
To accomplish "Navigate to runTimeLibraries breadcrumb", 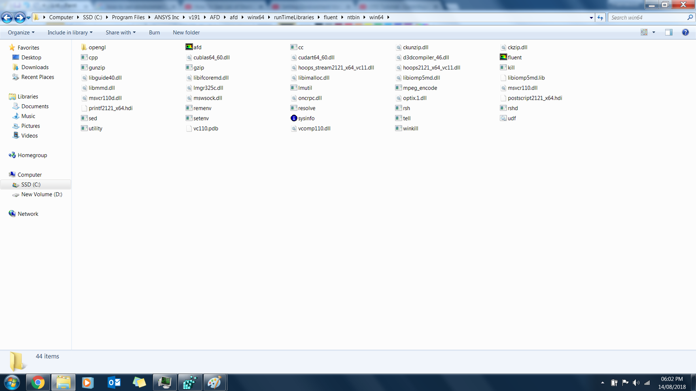I will [294, 17].
